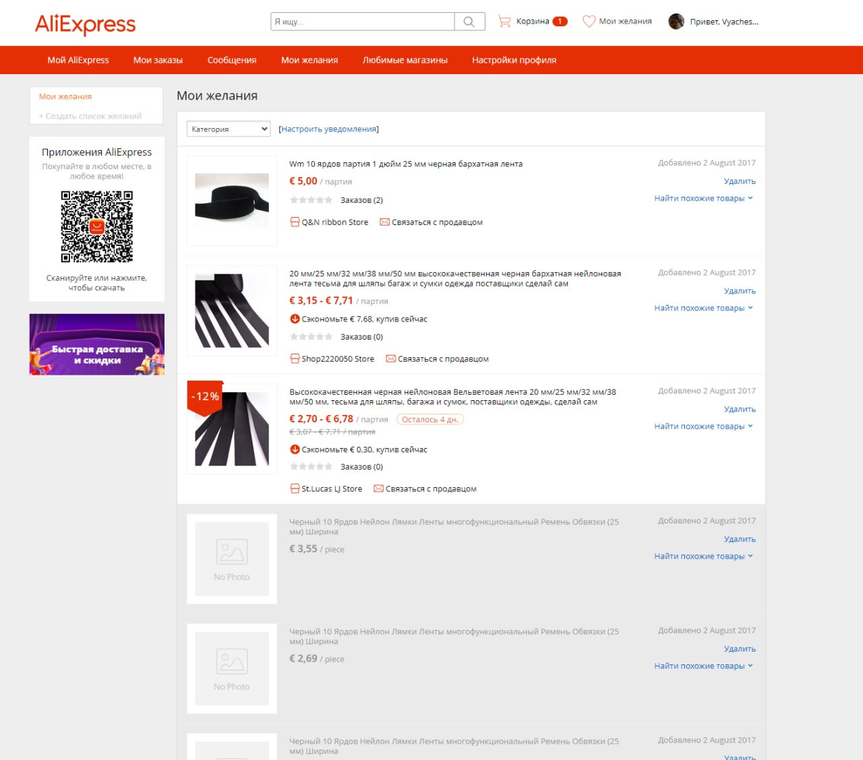
Task: Open Q&N ribbon Store link
Action: point(335,222)
